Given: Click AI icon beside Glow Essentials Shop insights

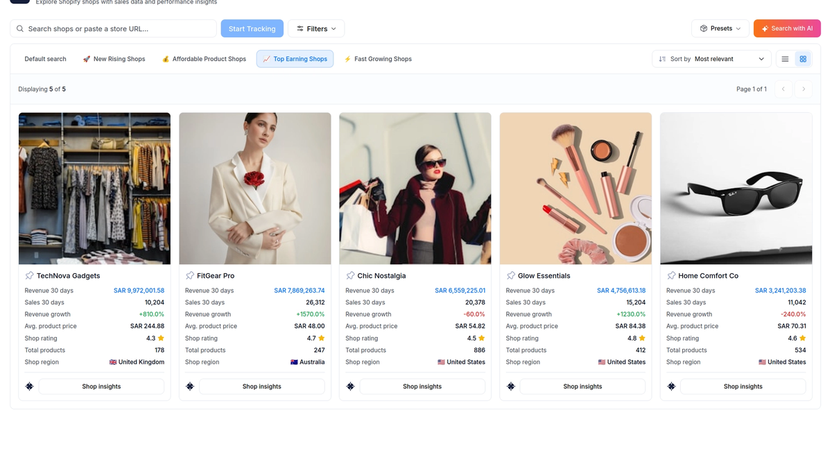Looking at the screenshot, I should point(511,386).
